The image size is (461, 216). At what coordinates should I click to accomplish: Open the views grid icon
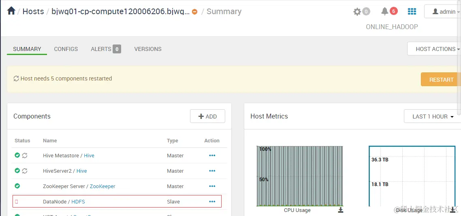[412, 11]
